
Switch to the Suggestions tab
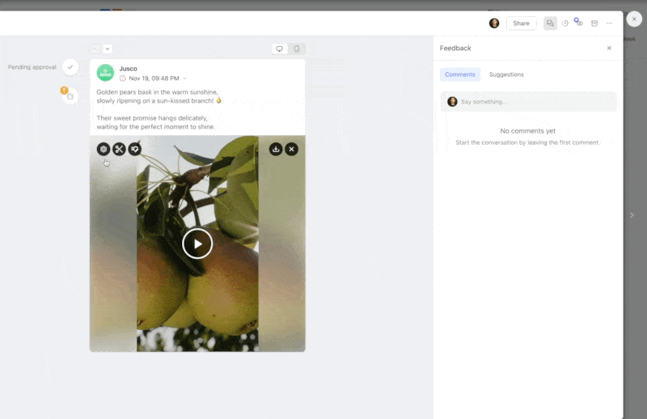506,74
